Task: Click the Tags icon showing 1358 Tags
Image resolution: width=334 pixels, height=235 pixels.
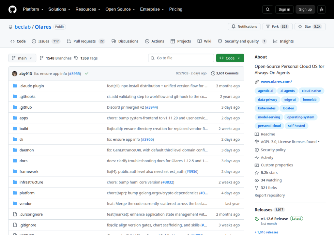Action: (x=76, y=58)
